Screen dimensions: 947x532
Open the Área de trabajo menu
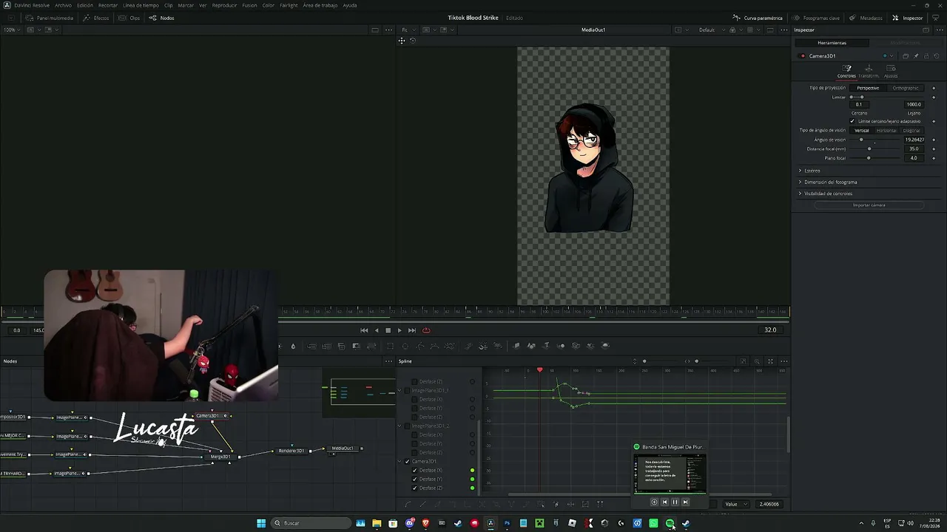coord(320,5)
